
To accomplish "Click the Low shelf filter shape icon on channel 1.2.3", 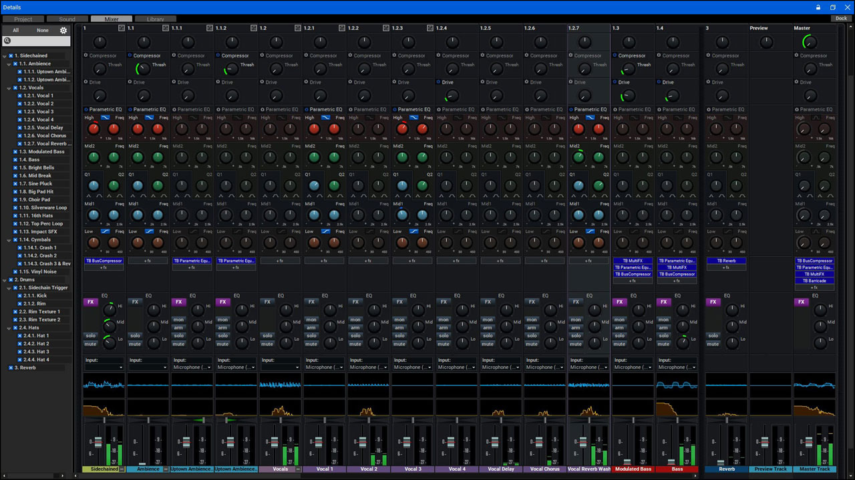I will point(414,231).
